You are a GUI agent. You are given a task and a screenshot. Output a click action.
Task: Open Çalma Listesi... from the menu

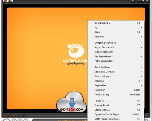[x=116, y=110]
